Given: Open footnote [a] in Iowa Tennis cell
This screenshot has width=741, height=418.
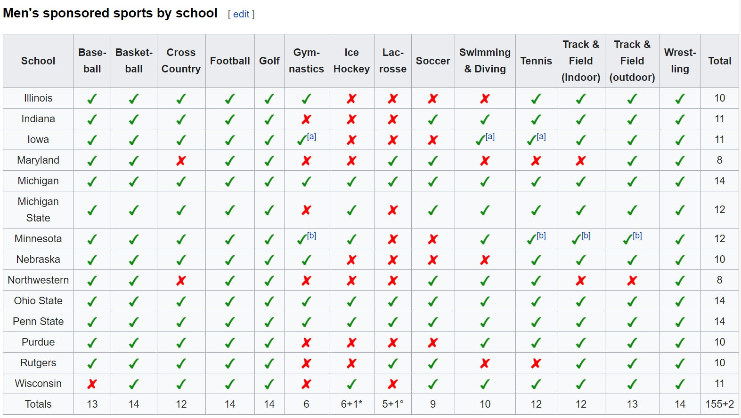Looking at the screenshot, I should pos(541,137).
